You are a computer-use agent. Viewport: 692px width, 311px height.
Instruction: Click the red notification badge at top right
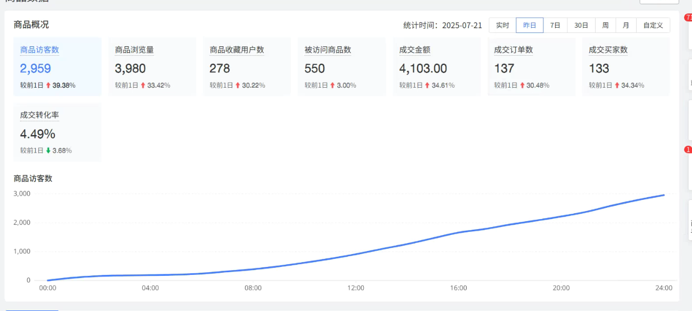point(688,18)
